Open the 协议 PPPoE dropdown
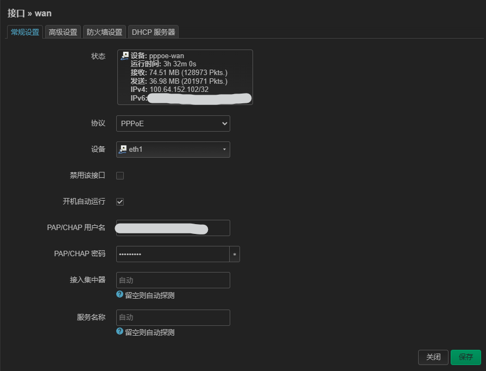 [173, 123]
